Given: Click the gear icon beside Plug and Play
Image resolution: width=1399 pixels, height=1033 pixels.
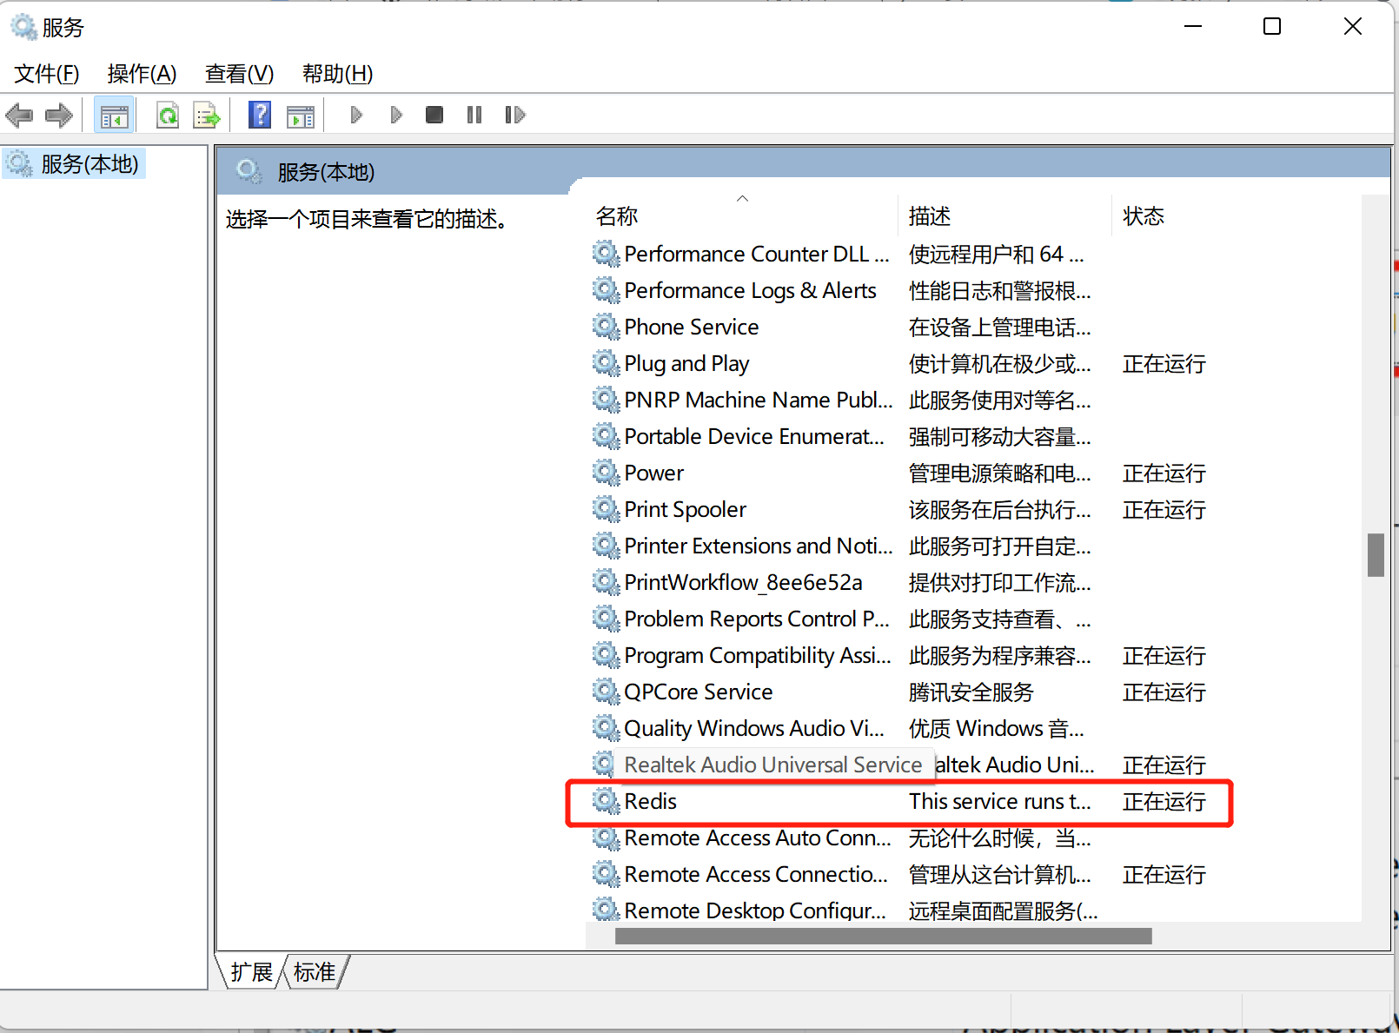Looking at the screenshot, I should (606, 362).
